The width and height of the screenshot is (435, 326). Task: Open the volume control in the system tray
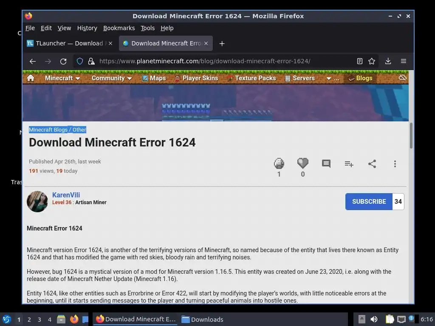click(374, 319)
